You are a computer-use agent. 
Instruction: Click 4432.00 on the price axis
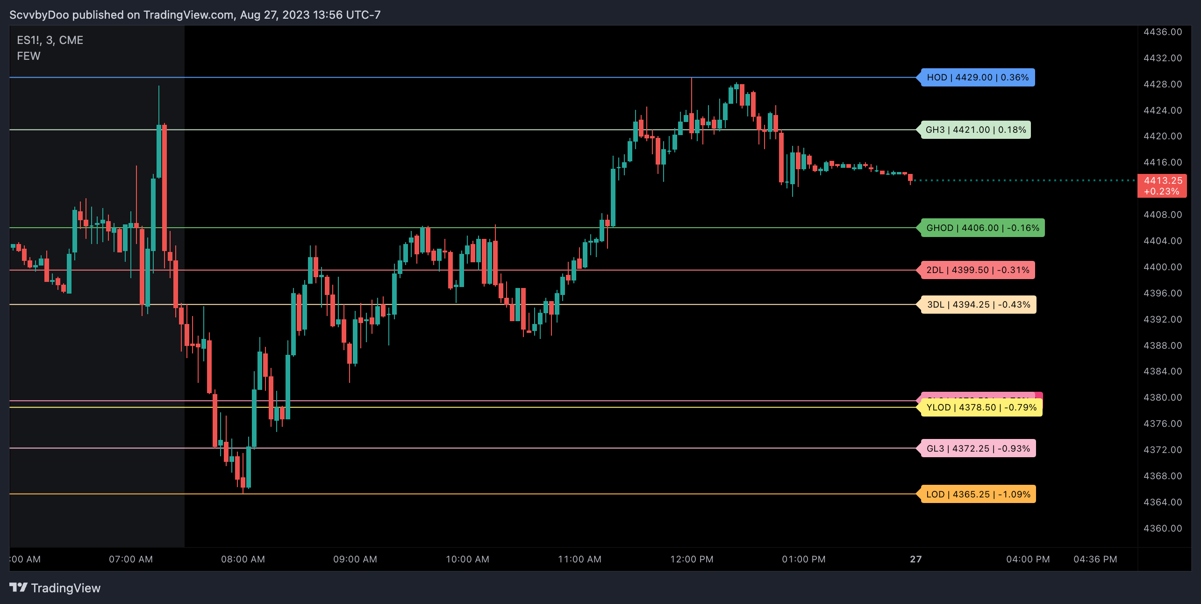(x=1163, y=58)
